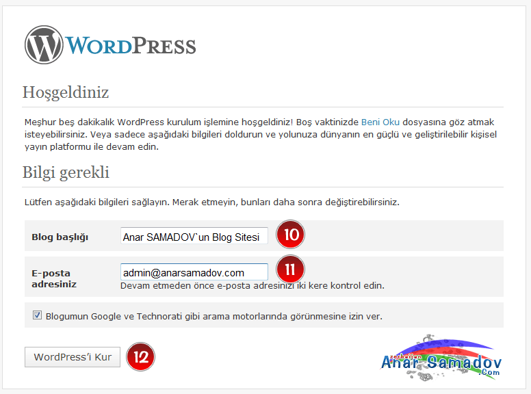
Task: Open the Beni Oku readme link
Action: (380, 122)
